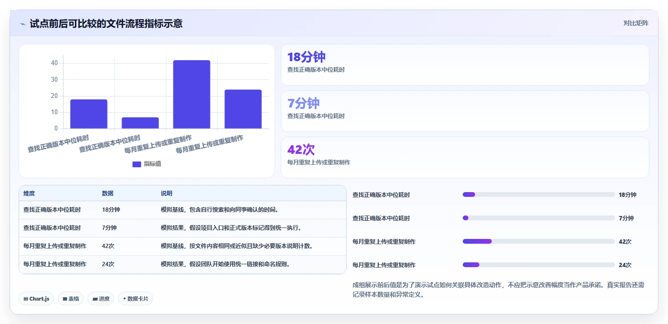Viewport: 668px width, 324px height.
Task: Click the tallest chart bar, value 42
Action: tap(191, 94)
